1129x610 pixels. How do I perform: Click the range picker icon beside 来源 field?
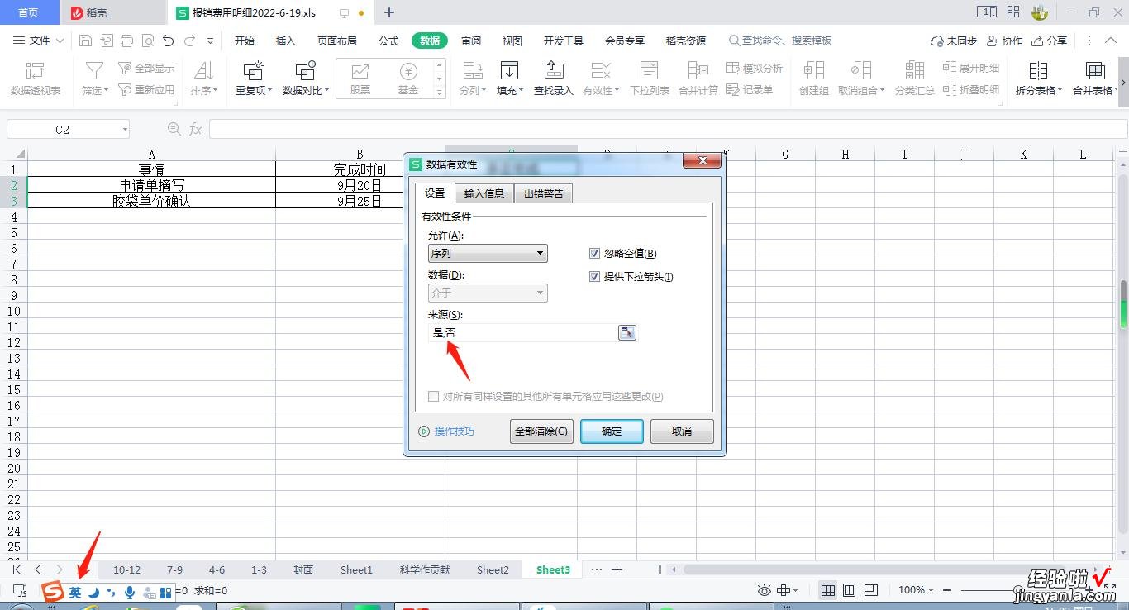coord(627,332)
